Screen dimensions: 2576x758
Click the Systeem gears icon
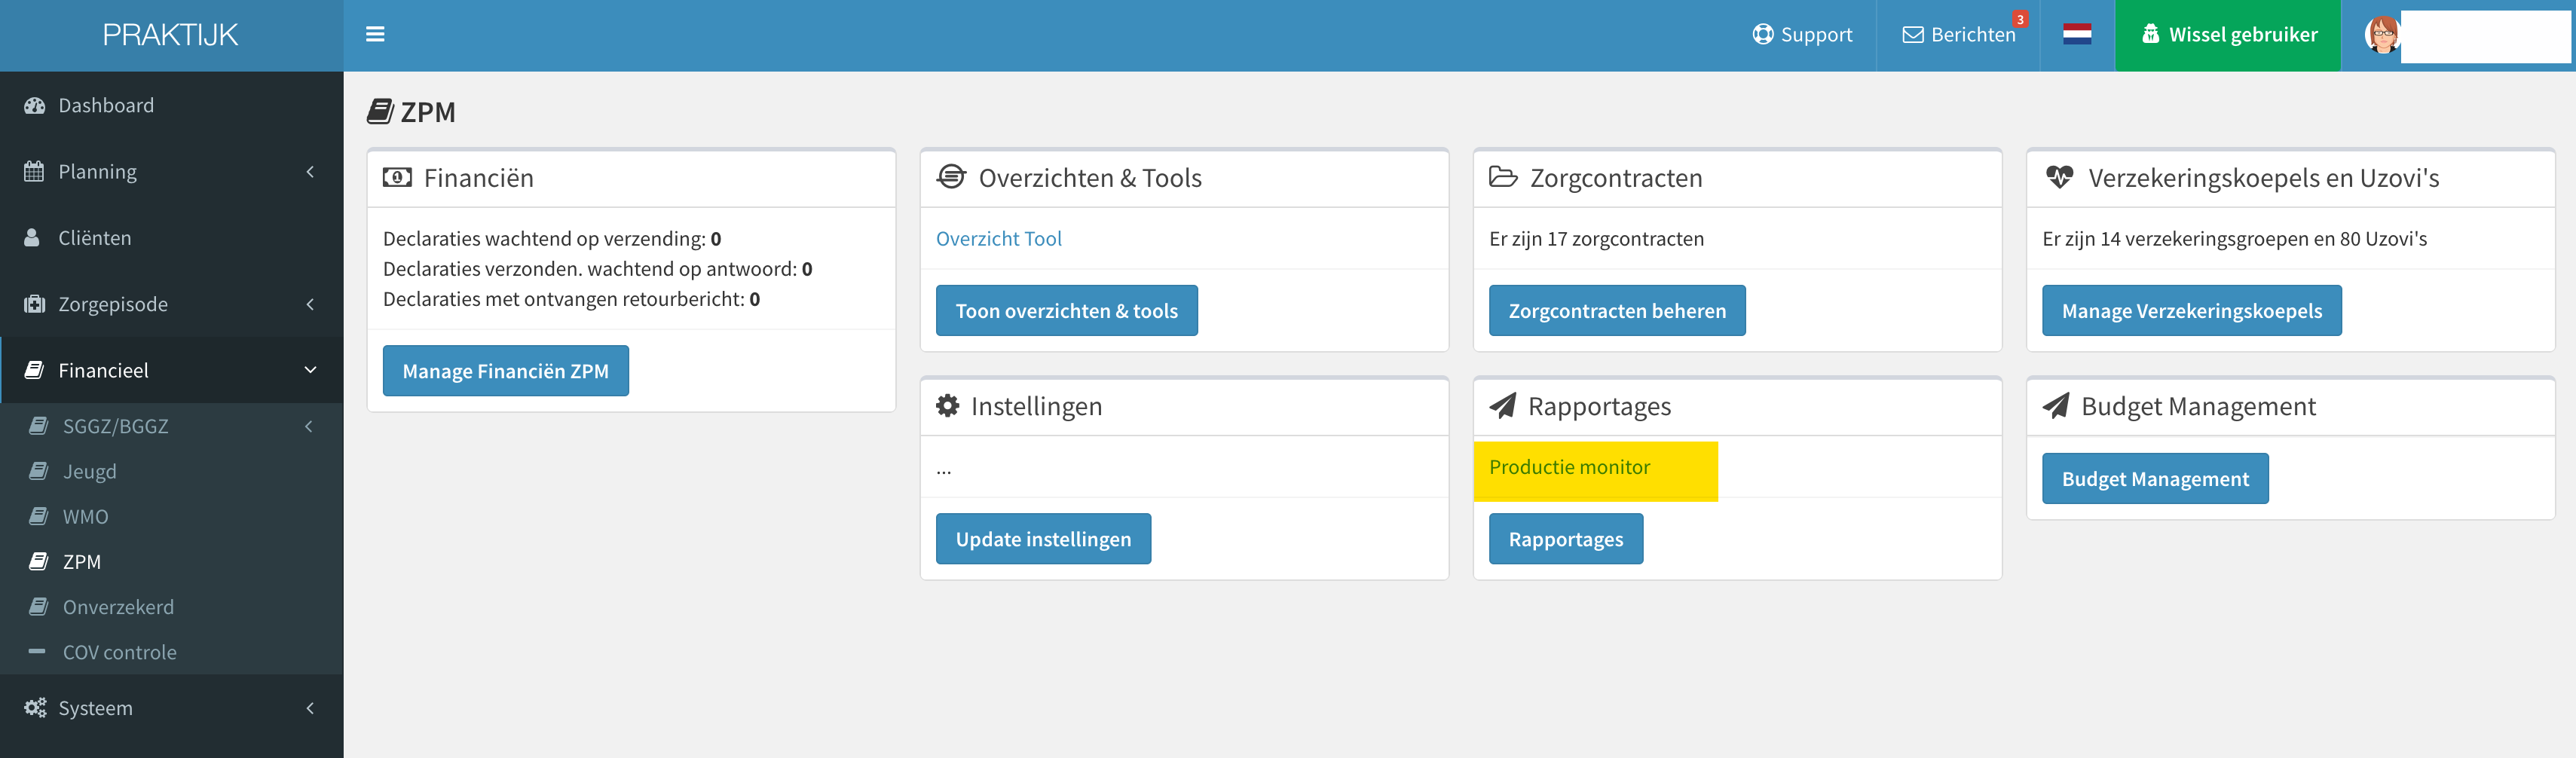pyautogui.click(x=35, y=708)
